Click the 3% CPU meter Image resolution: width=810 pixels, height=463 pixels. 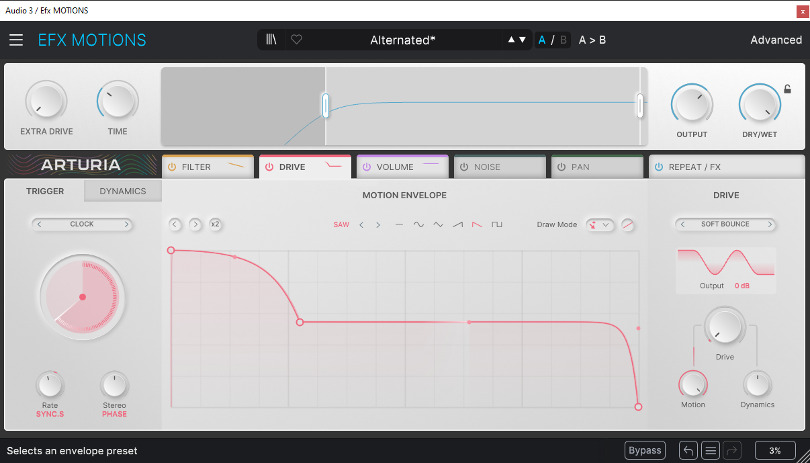click(775, 450)
